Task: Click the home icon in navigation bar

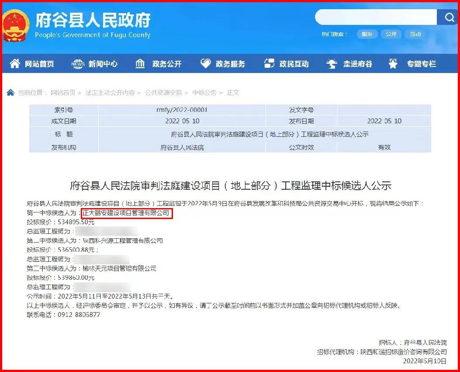Action: tap(15, 64)
